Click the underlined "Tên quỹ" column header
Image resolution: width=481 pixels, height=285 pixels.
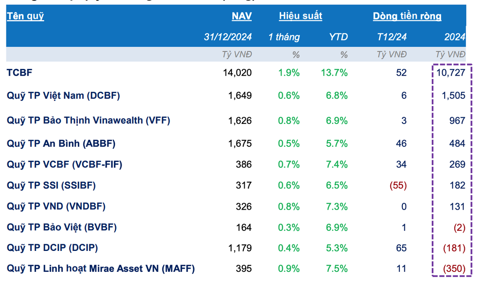coord(25,16)
